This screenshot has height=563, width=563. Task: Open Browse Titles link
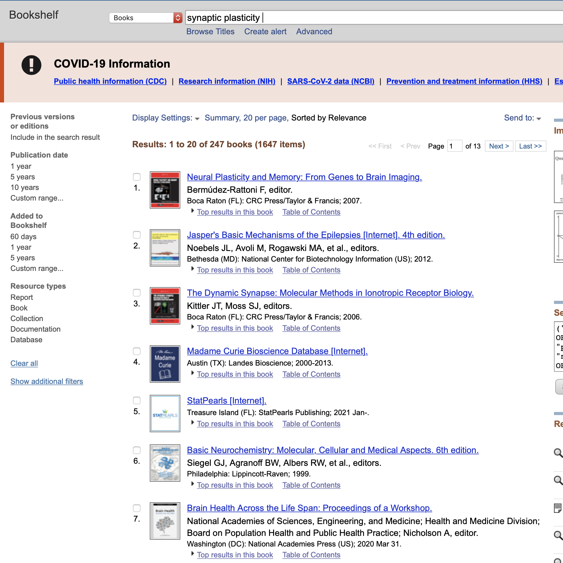coord(210,31)
